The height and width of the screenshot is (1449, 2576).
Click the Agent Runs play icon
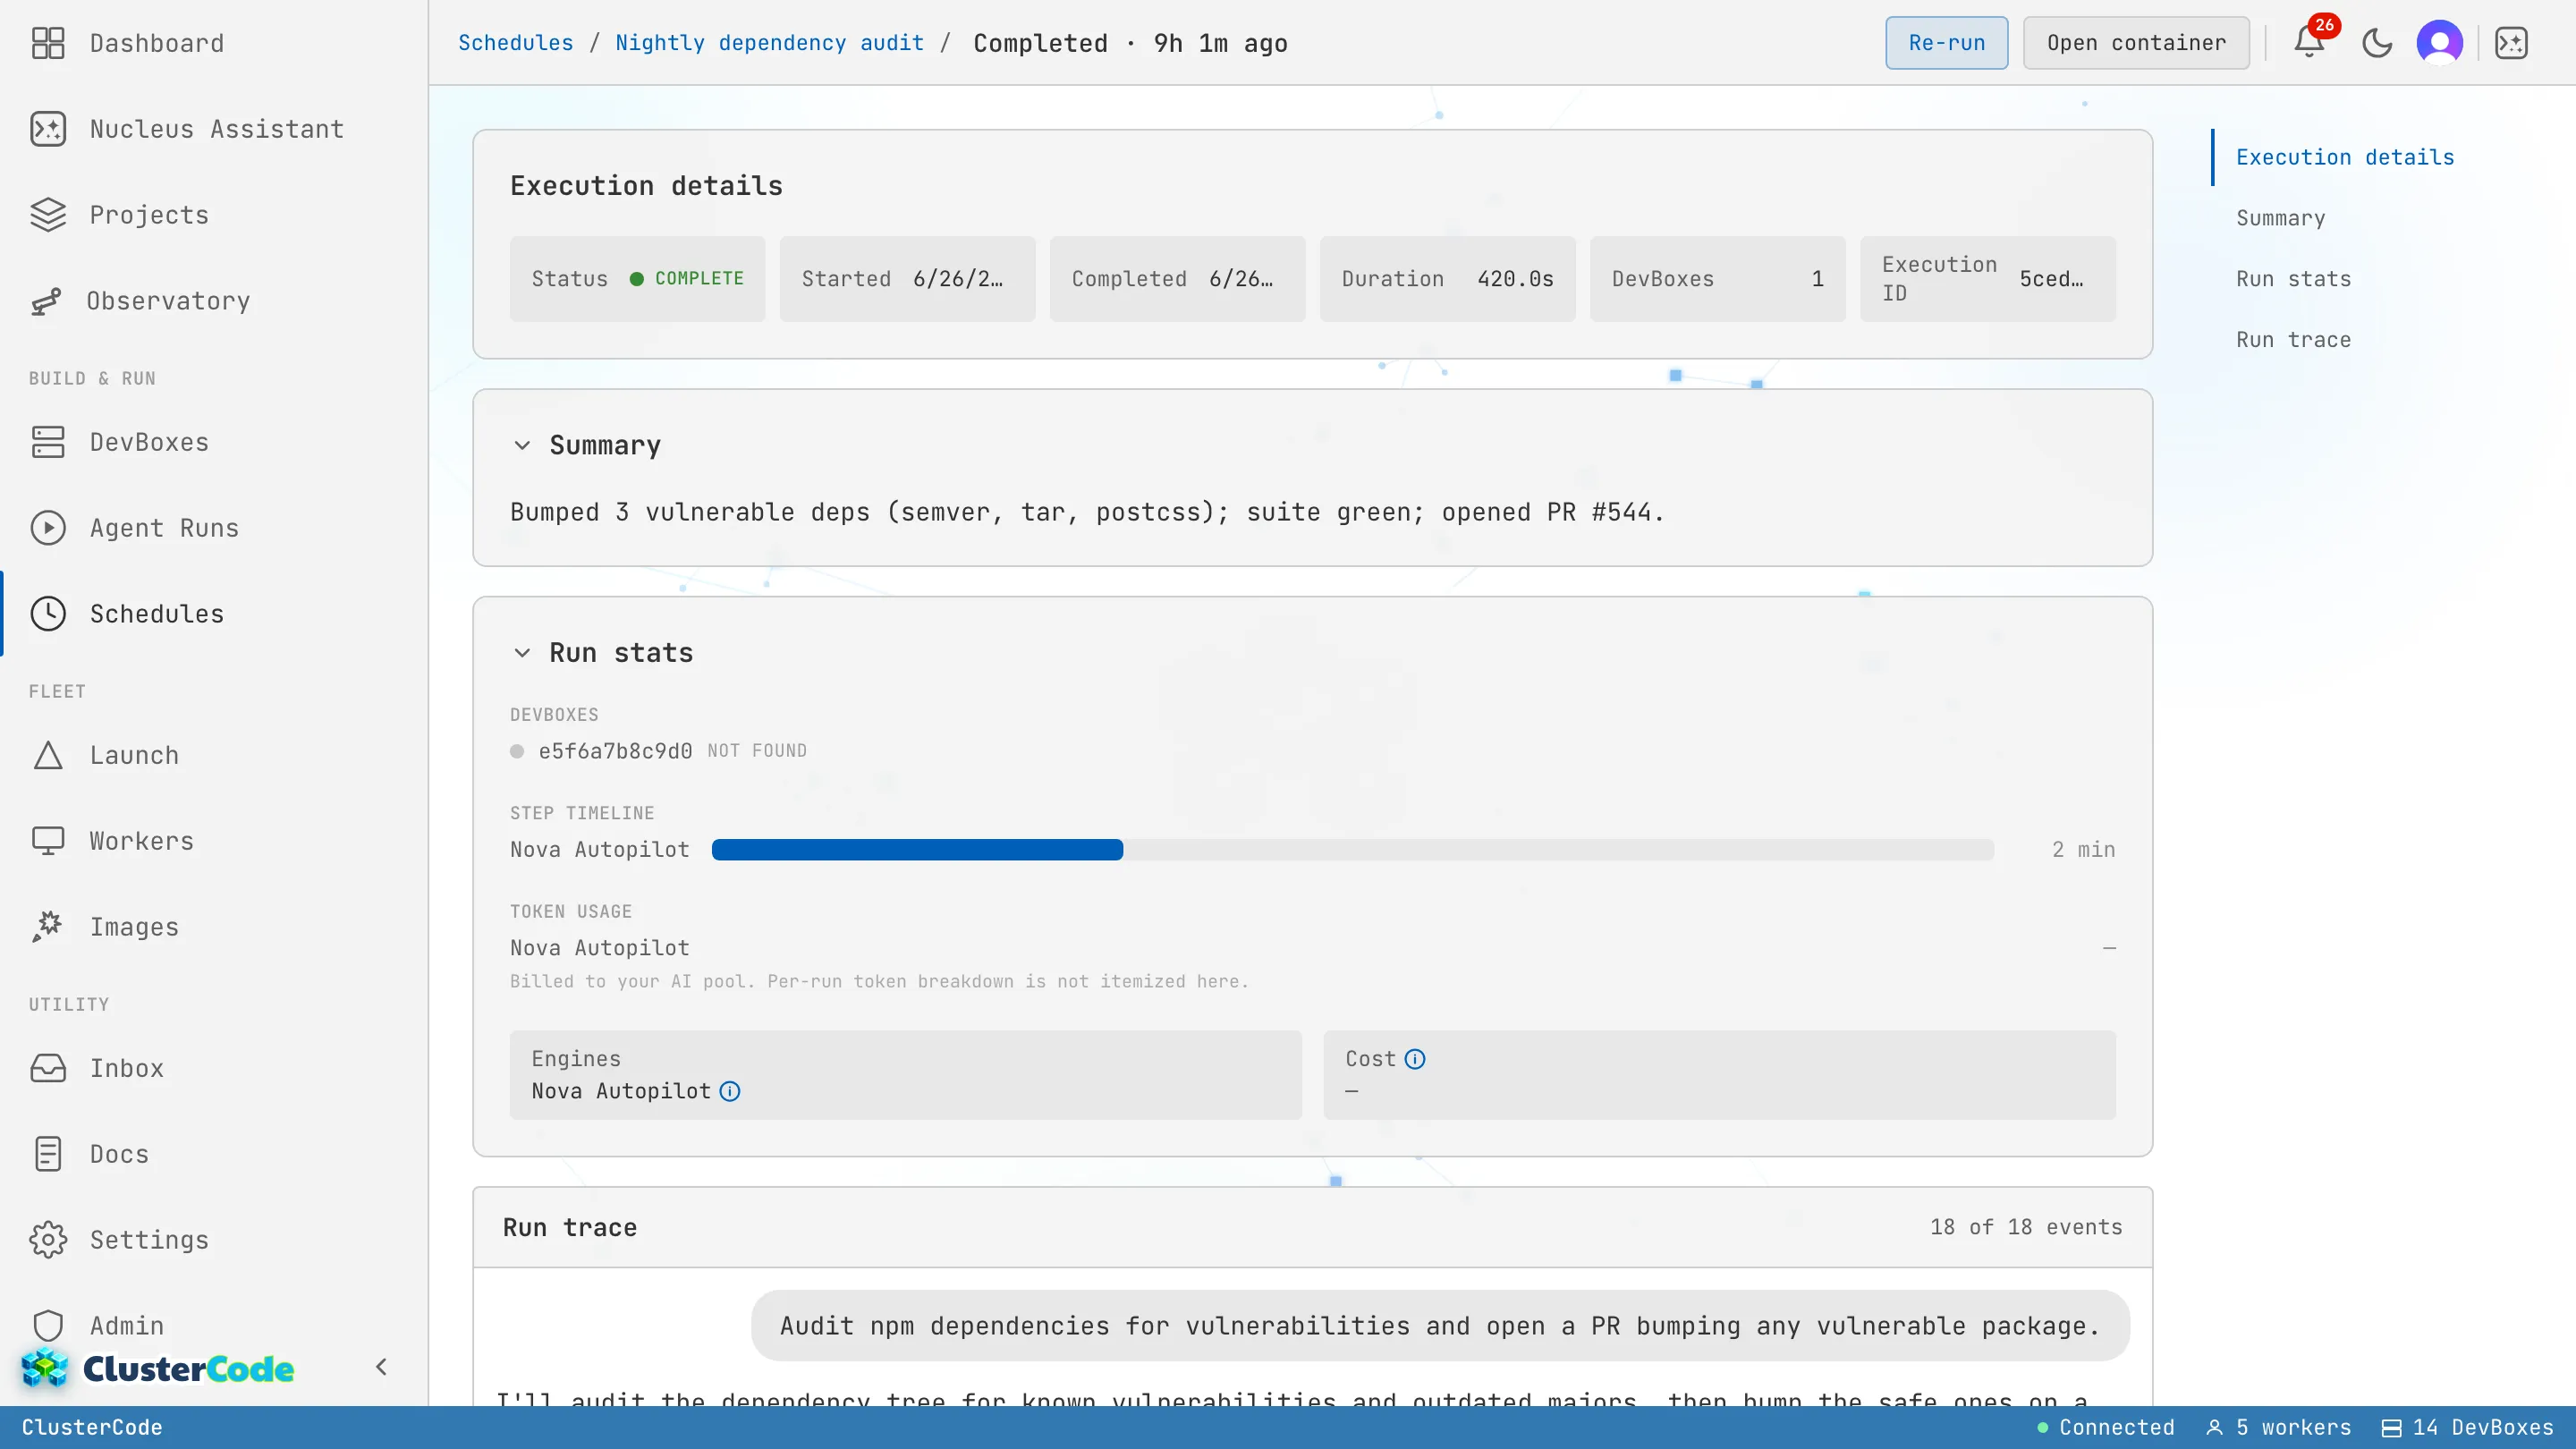[x=48, y=528]
